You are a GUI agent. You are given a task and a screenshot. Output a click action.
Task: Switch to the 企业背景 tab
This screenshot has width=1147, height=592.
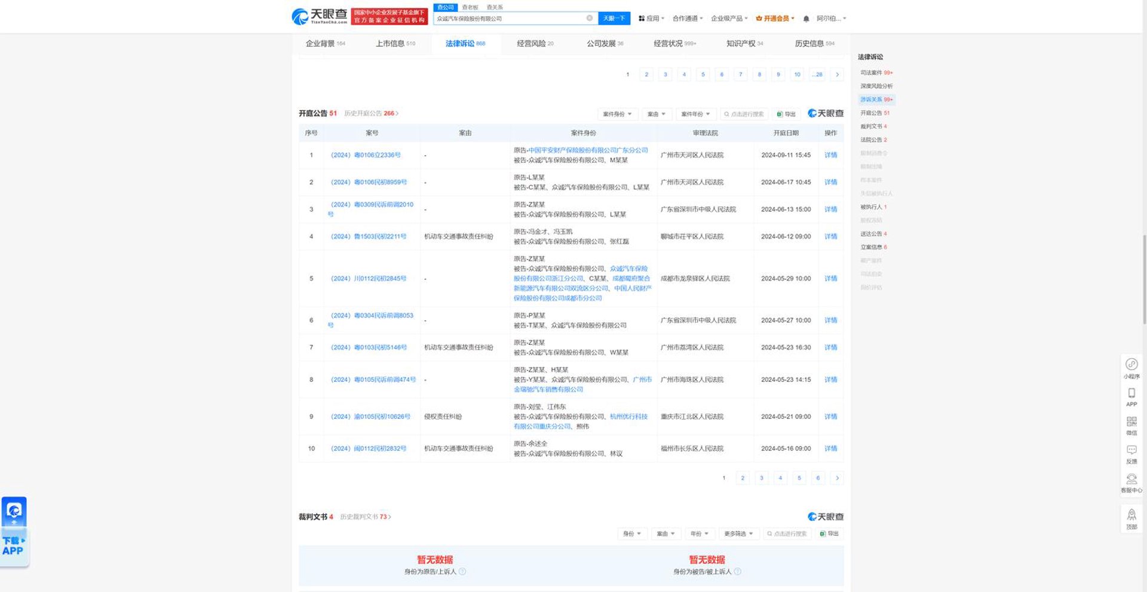[x=326, y=44]
